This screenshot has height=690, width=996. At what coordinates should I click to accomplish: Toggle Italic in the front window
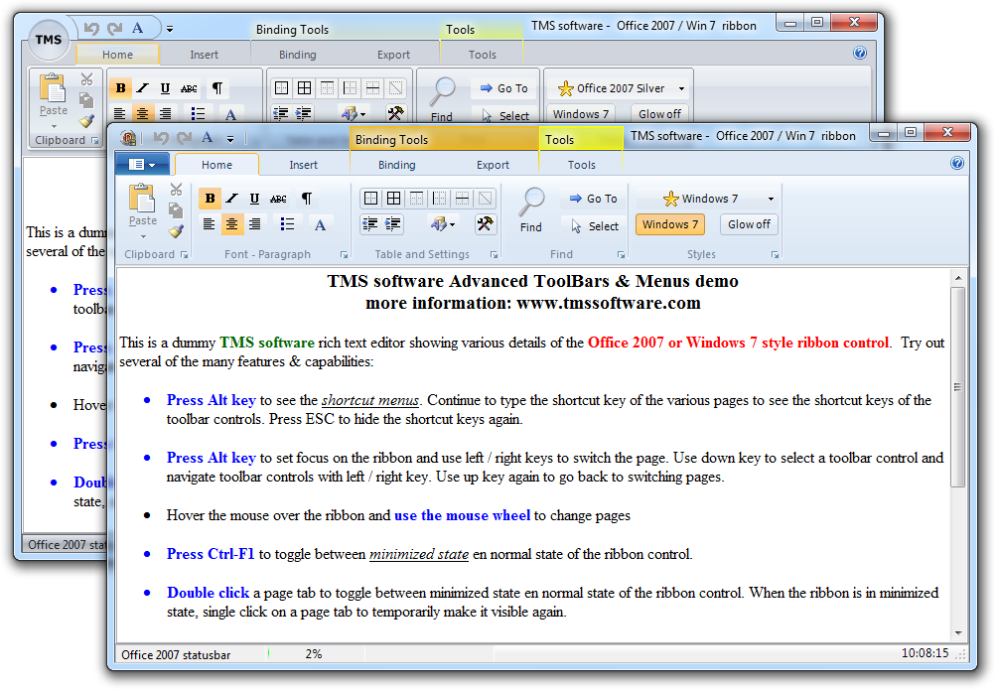click(x=231, y=198)
